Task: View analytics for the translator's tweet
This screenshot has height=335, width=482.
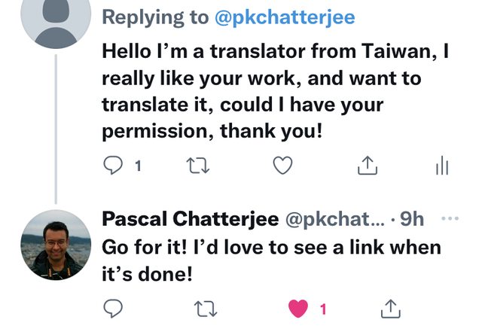Action: (x=442, y=166)
